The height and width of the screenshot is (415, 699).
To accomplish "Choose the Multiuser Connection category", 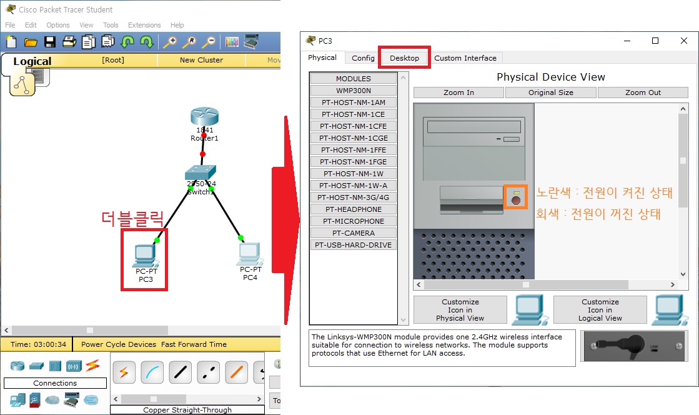I will coord(91,400).
